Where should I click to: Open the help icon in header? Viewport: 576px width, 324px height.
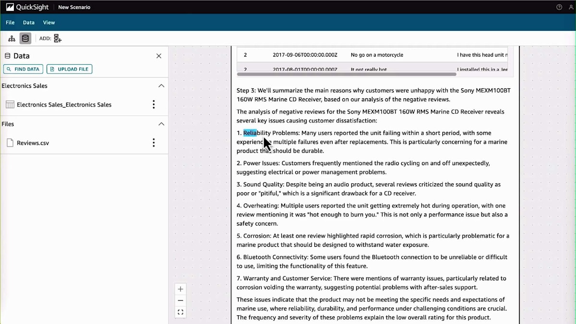click(x=559, y=7)
